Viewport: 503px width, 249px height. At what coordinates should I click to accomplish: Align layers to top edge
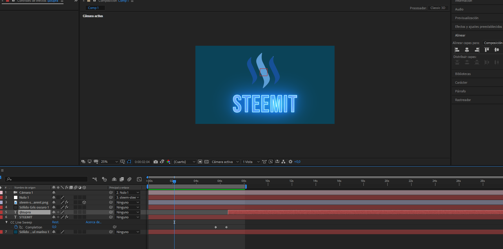(x=487, y=50)
